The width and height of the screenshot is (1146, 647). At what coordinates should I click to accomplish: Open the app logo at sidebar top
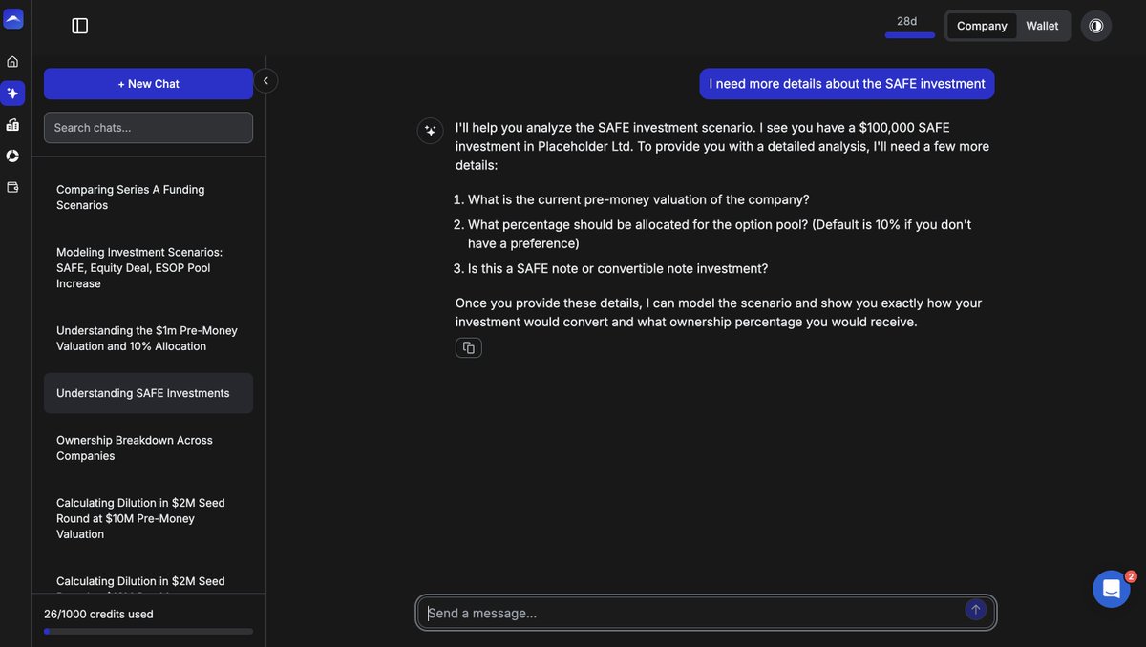[x=13, y=18]
